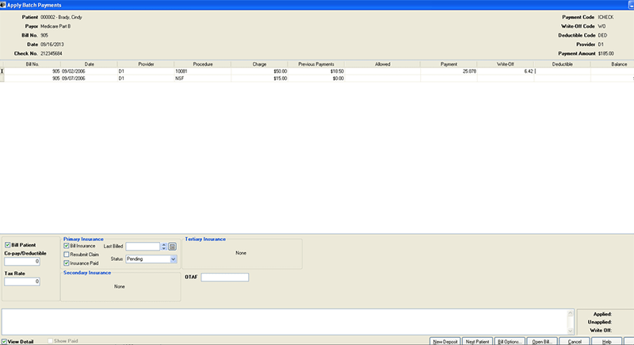Image resolution: width=634 pixels, height=345 pixels.
Task: Open Help for batch payments
Action: click(x=606, y=341)
